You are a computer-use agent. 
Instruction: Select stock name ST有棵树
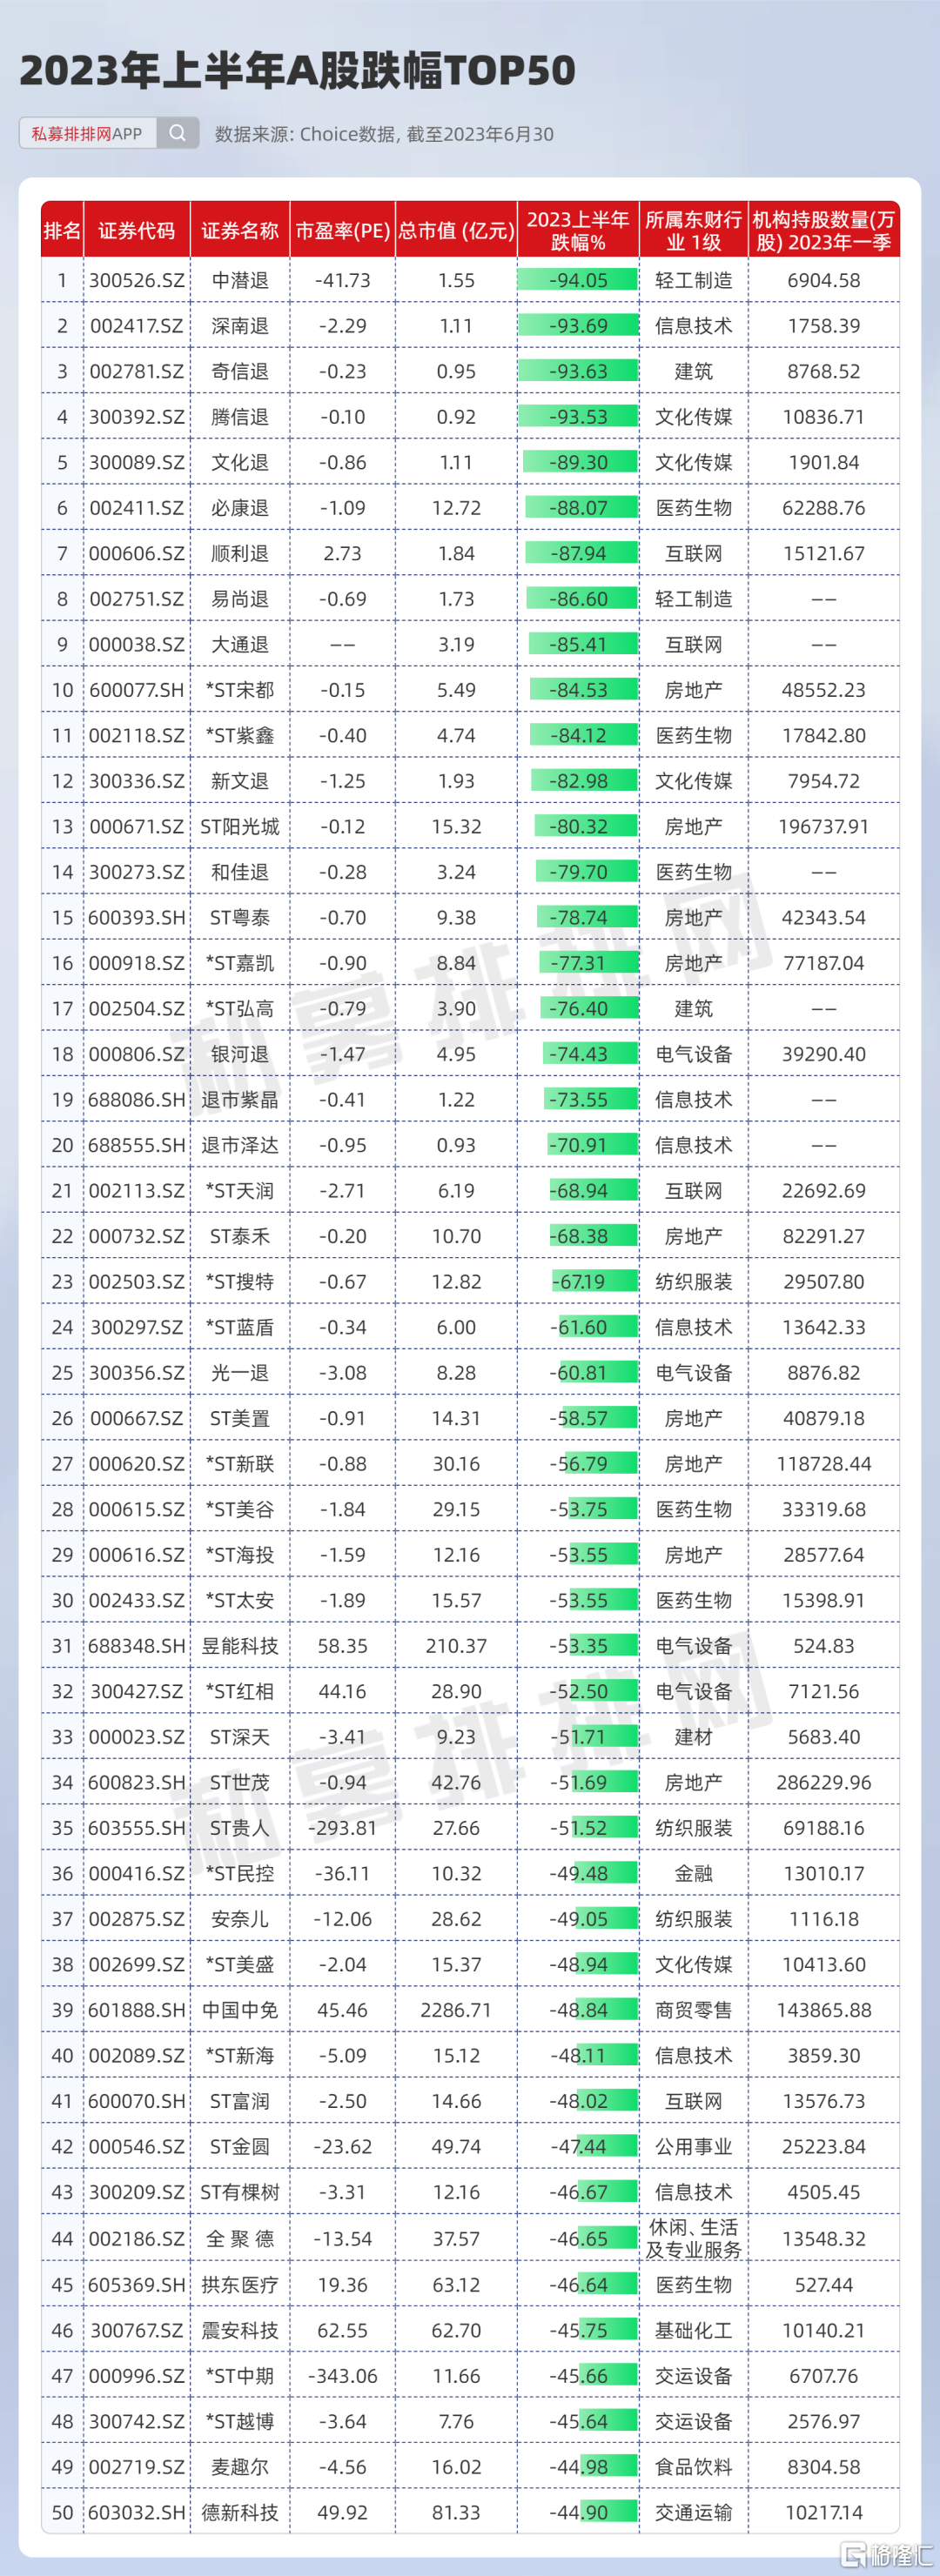point(240,2191)
